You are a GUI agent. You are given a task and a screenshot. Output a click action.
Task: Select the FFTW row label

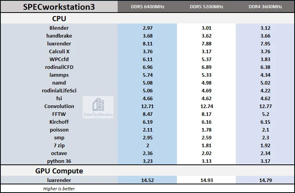[x=59, y=114]
